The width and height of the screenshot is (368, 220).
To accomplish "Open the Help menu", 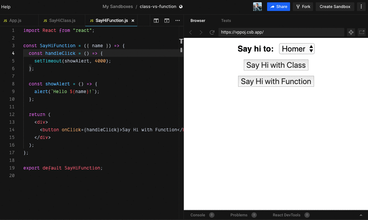I will [x=6, y=6].
